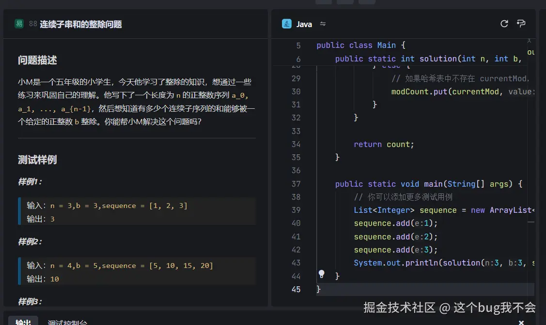Reset the code using the refresh icon

point(504,23)
